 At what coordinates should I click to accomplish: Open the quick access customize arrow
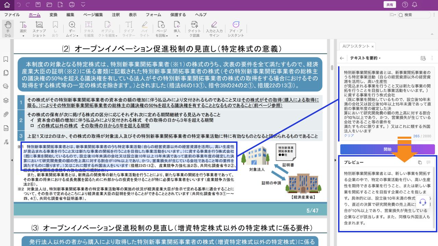coord(83,5)
